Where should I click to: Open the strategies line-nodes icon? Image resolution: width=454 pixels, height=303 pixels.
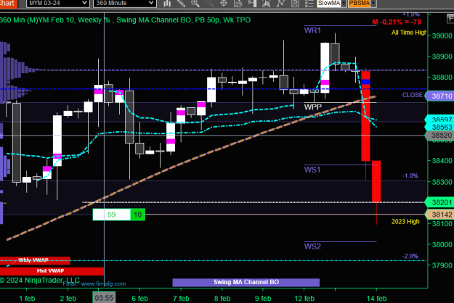click(280, 4)
